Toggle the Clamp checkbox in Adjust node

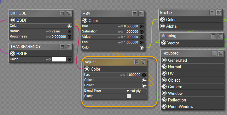129,96
